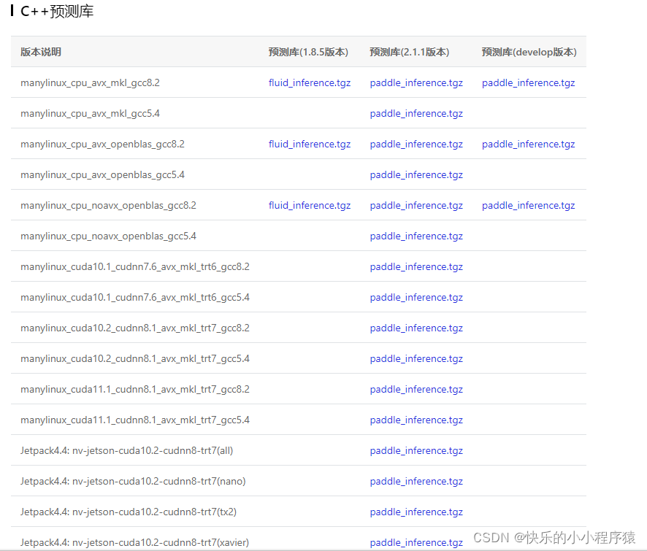Download paddle_inference.tgz for cuda10.1_cudnn7.6 trt6_gcc5.4
The height and width of the screenshot is (551, 647).
click(416, 297)
